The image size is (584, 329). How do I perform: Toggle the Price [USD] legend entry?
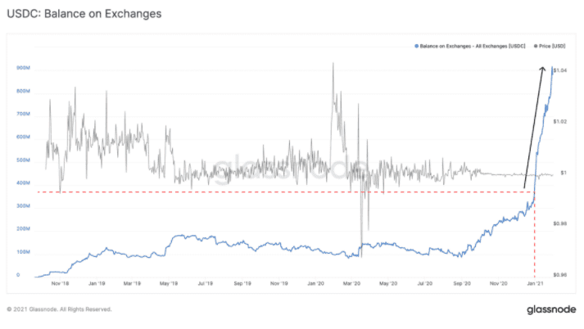550,46
